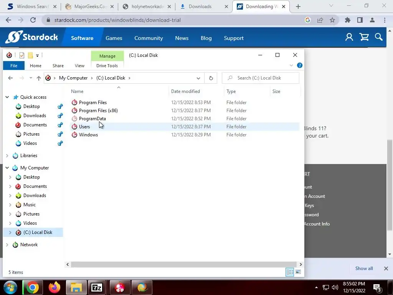
Task: Open the File tab in Explorer
Action: tap(14, 66)
